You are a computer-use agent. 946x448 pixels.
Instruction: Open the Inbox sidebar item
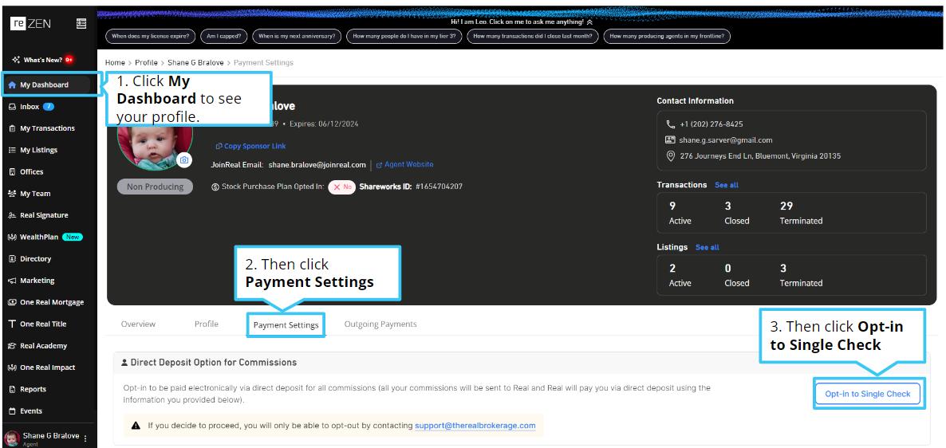(x=31, y=107)
